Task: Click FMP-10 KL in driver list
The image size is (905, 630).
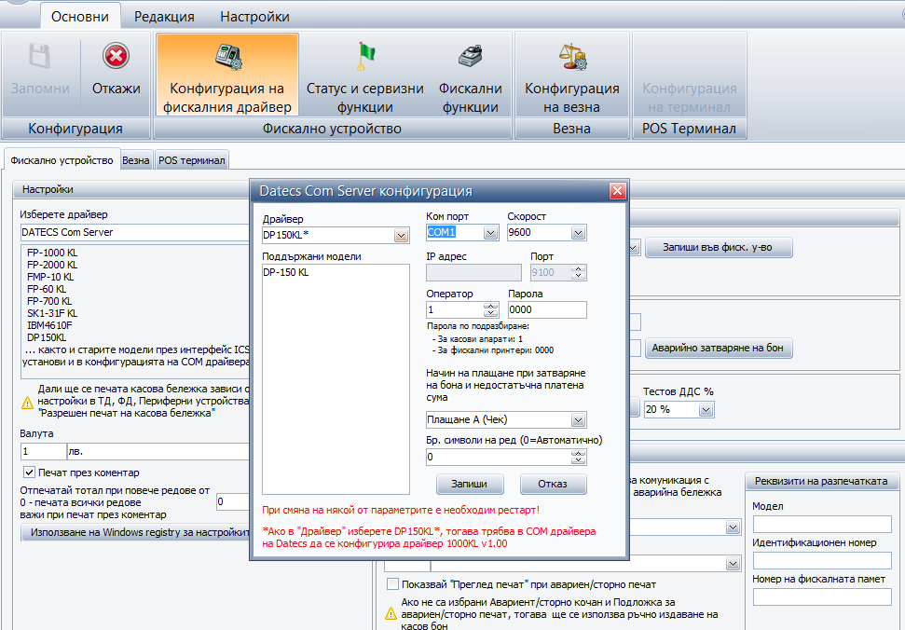Action: tap(50, 277)
